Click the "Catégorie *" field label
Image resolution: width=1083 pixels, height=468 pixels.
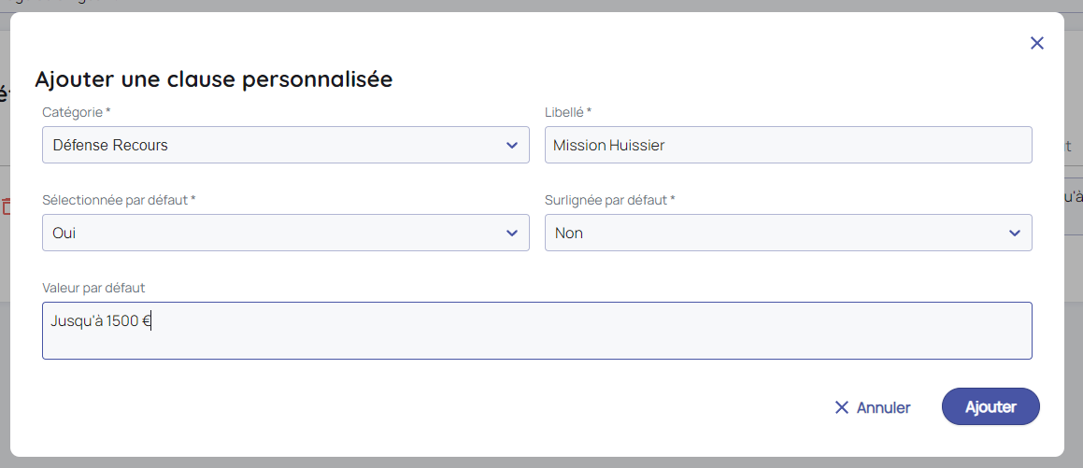coord(77,112)
